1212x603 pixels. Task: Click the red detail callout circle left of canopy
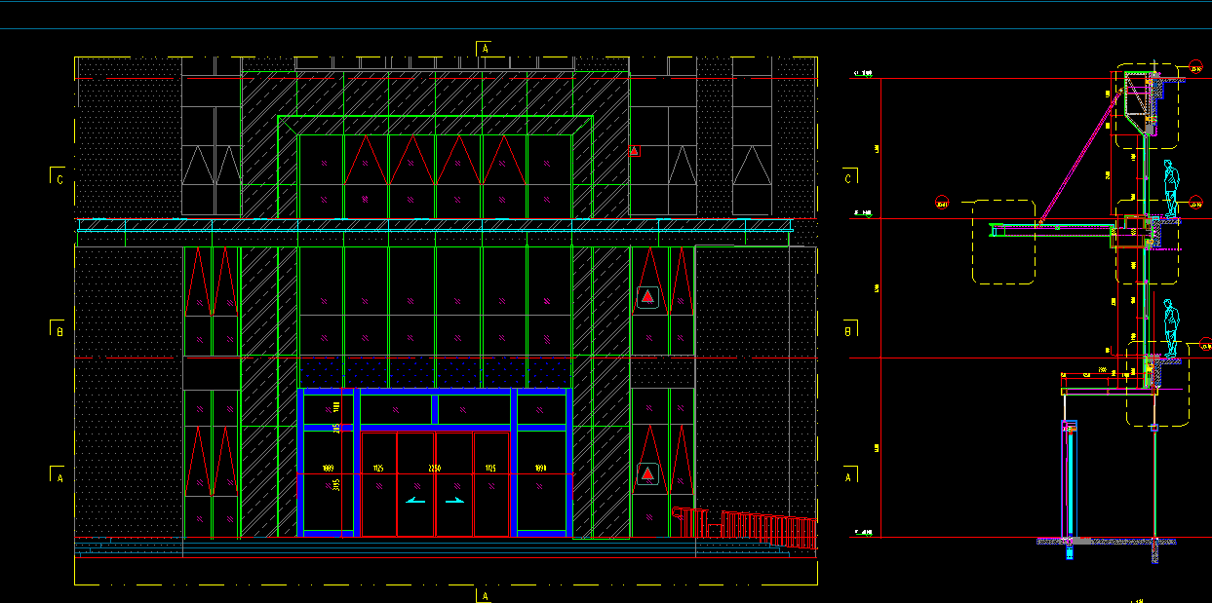point(942,204)
